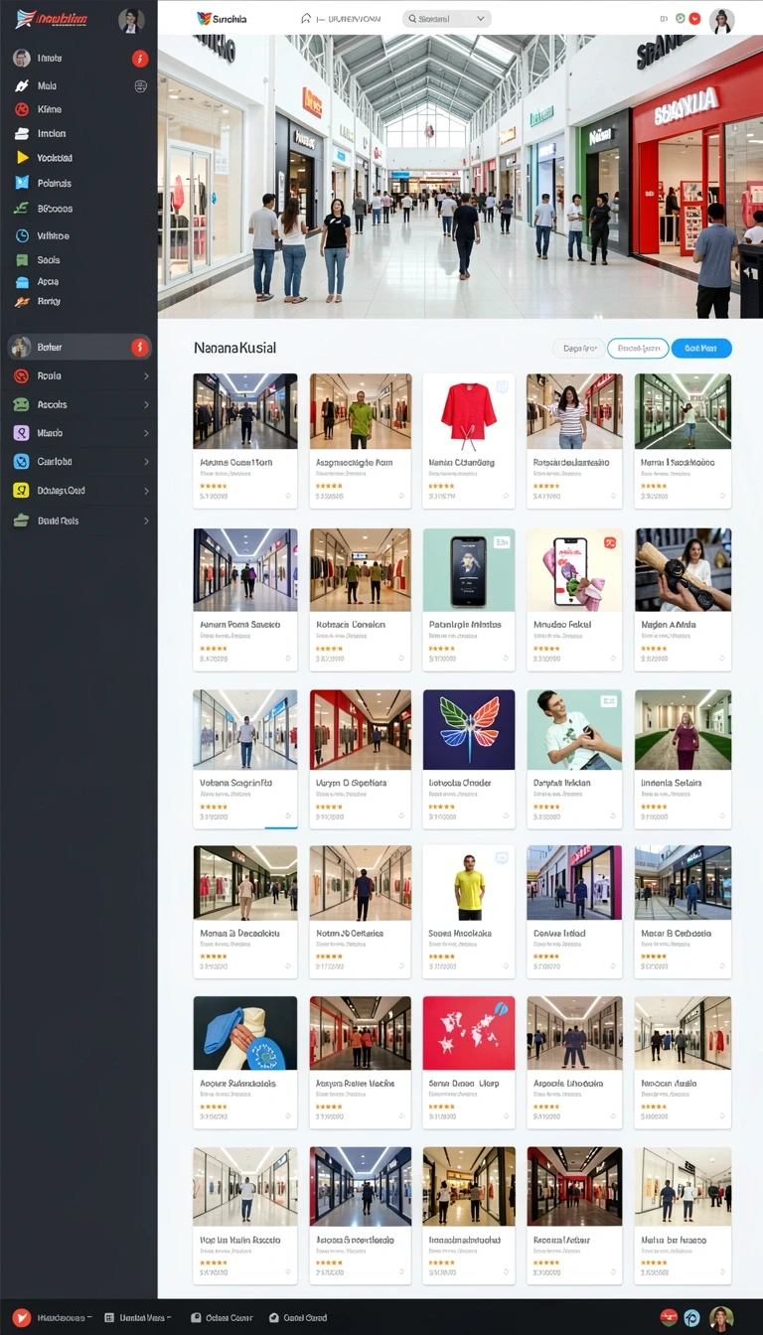Click the red round icon in bottom-left taskbar
The height and width of the screenshot is (1335, 763).
(20, 1317)
